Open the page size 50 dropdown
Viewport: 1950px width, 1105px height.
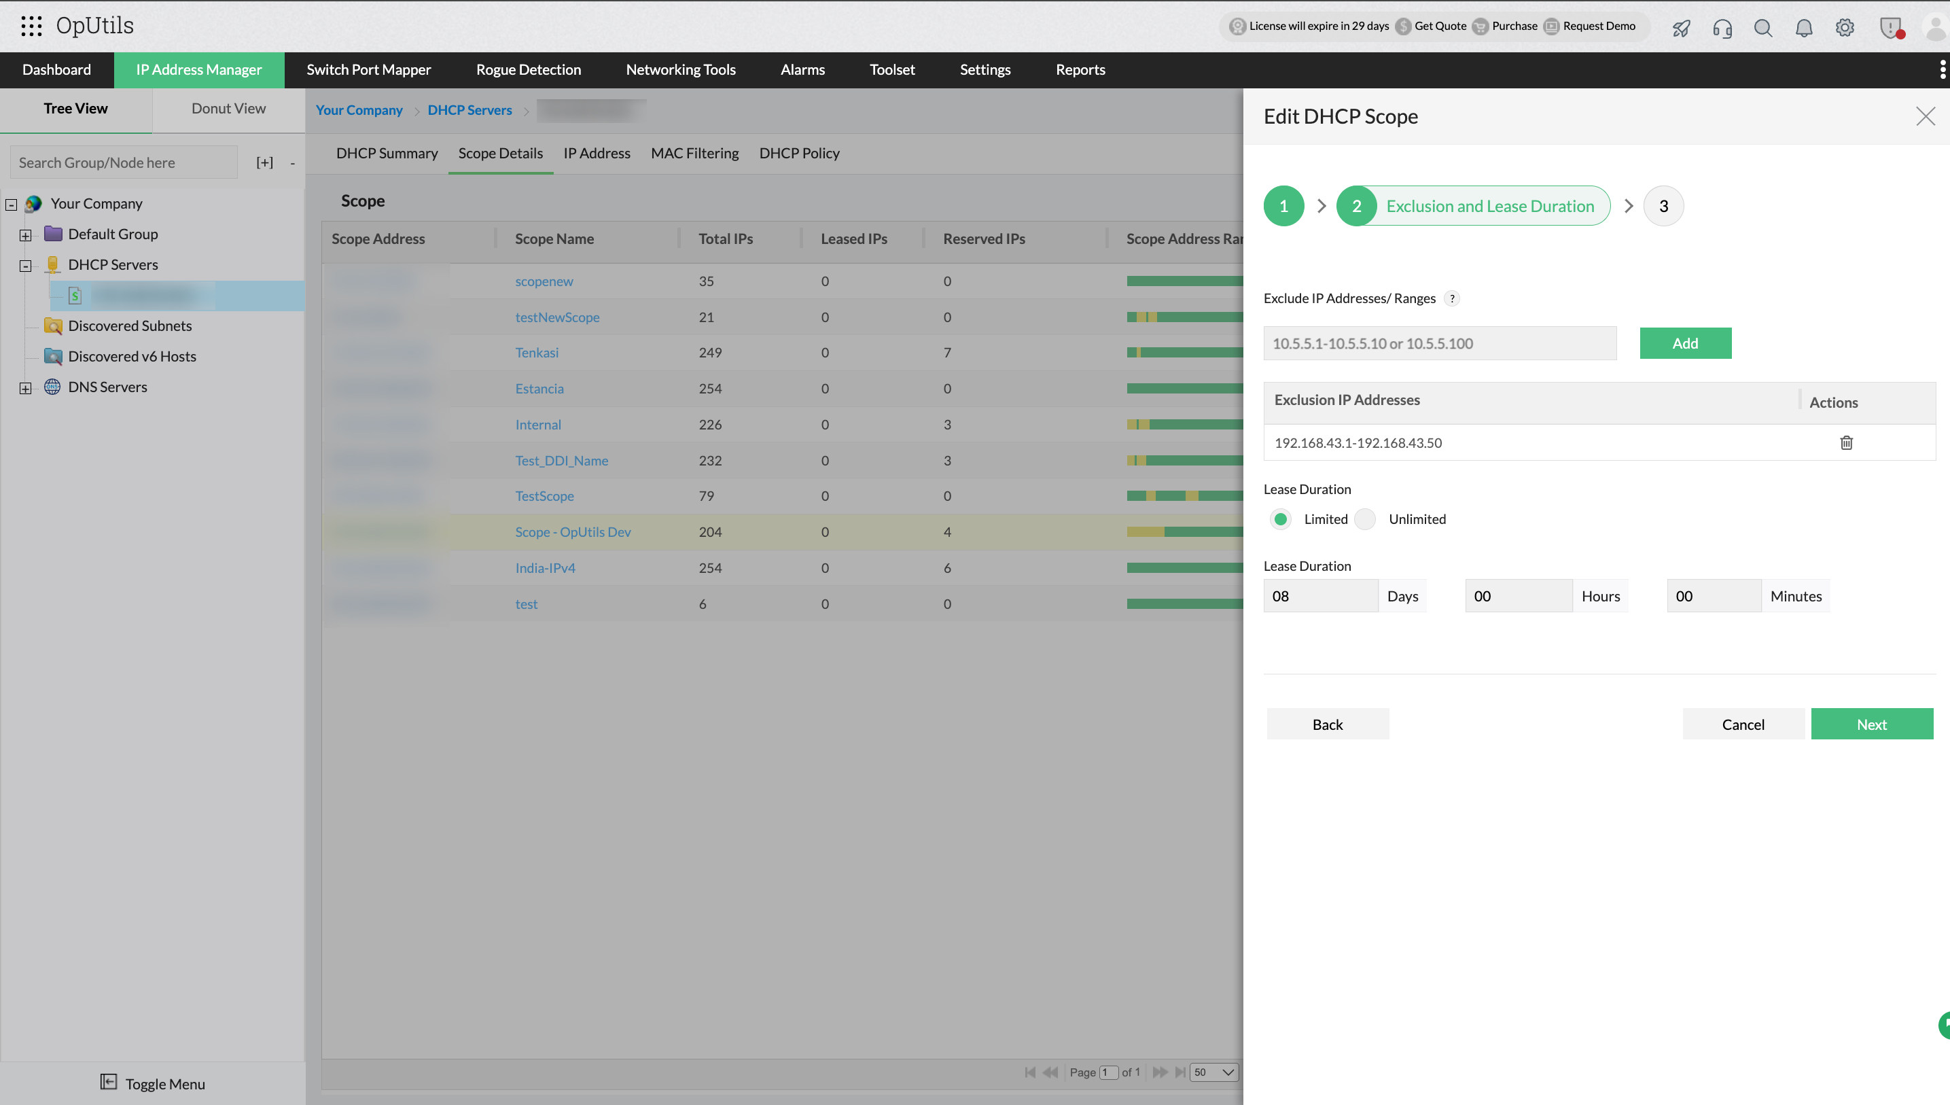(x=1213, y=1072)
